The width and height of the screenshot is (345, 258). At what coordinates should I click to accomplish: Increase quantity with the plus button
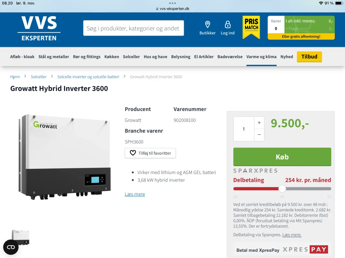259,123
